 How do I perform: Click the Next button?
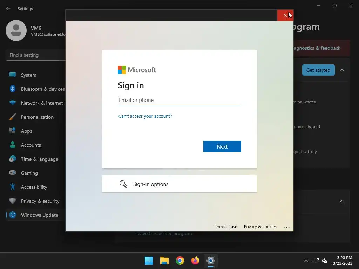[222, 146]
